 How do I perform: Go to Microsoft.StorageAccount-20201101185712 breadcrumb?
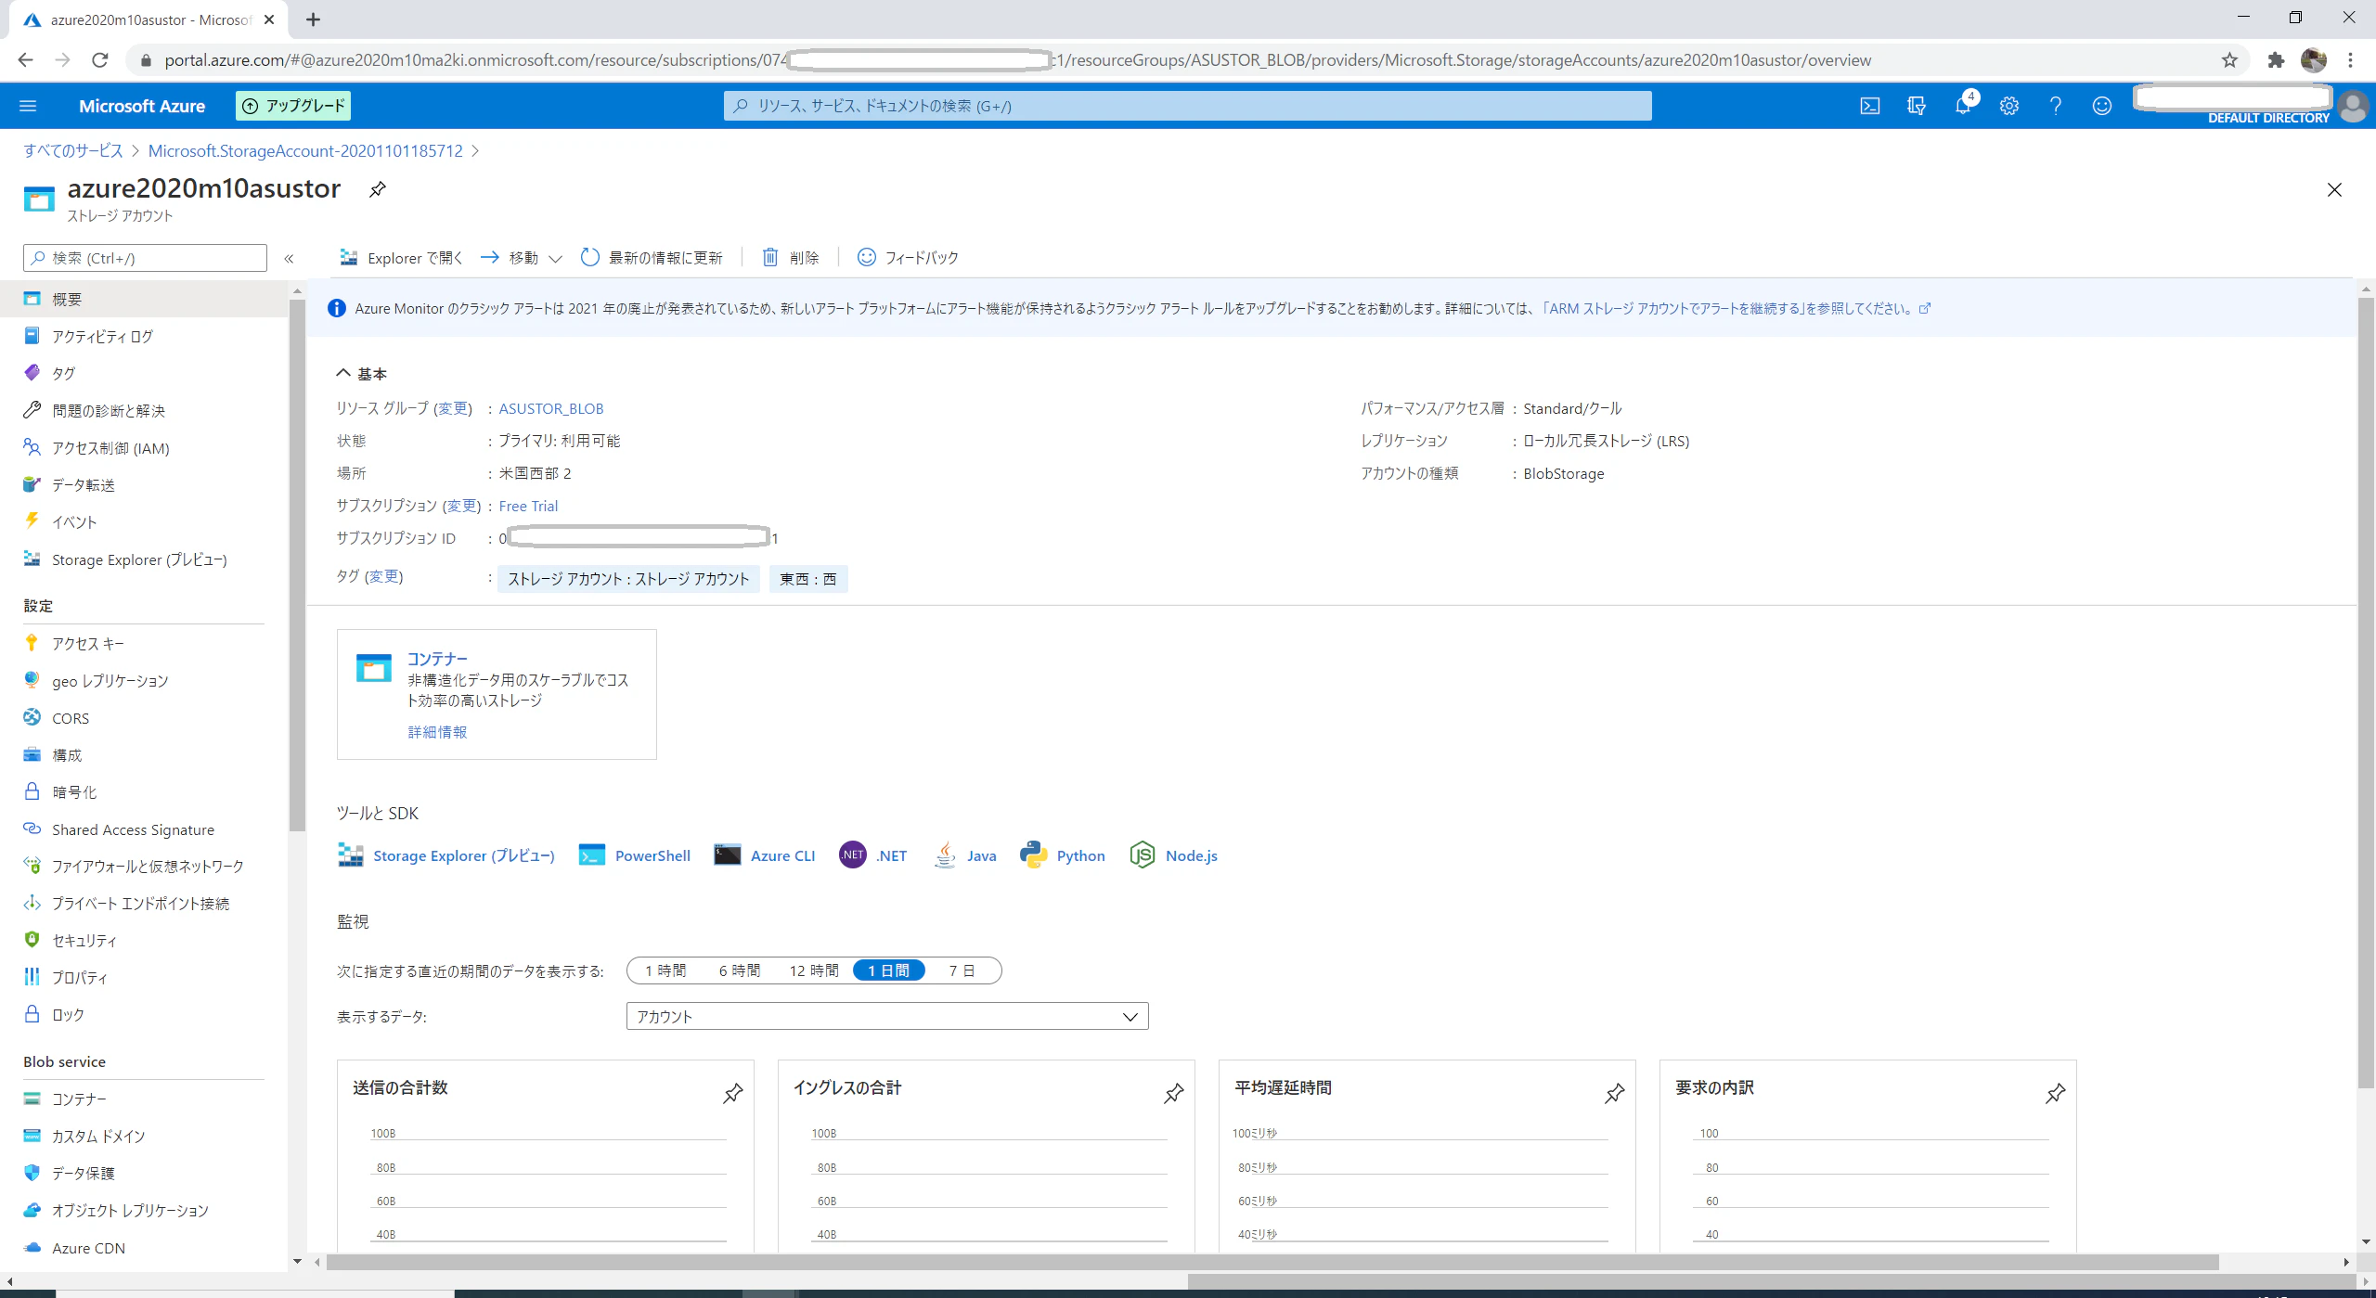305,150
